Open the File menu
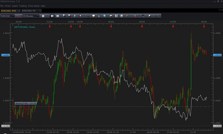The width and height of the screenshot is (223, 134). [x=2, y=6]
